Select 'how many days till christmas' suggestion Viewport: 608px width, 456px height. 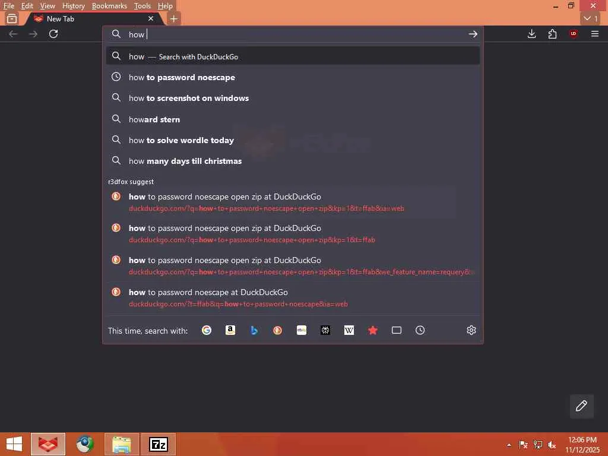[293, 161]
